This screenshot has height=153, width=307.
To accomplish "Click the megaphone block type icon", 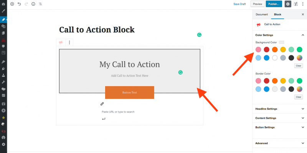I will 61,42.
